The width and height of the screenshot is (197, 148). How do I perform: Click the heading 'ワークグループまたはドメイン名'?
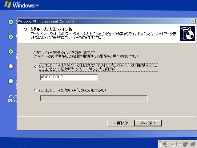tap(48, 29)
